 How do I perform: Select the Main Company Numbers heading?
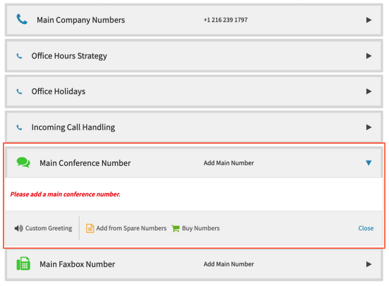tap(81, 20)
